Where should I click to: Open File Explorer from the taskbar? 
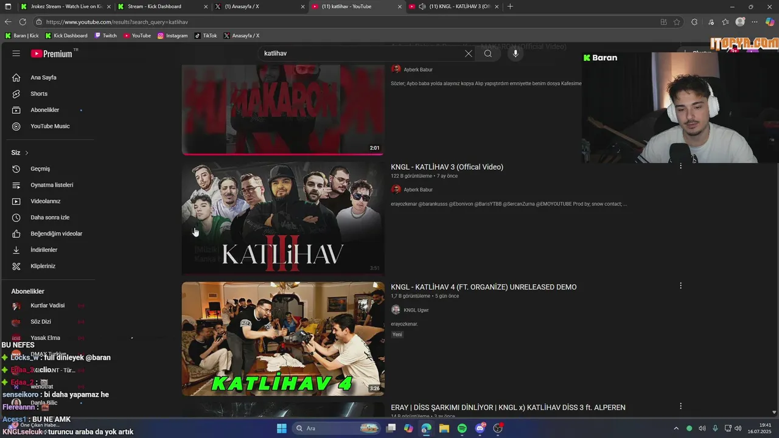click(444, 428)
